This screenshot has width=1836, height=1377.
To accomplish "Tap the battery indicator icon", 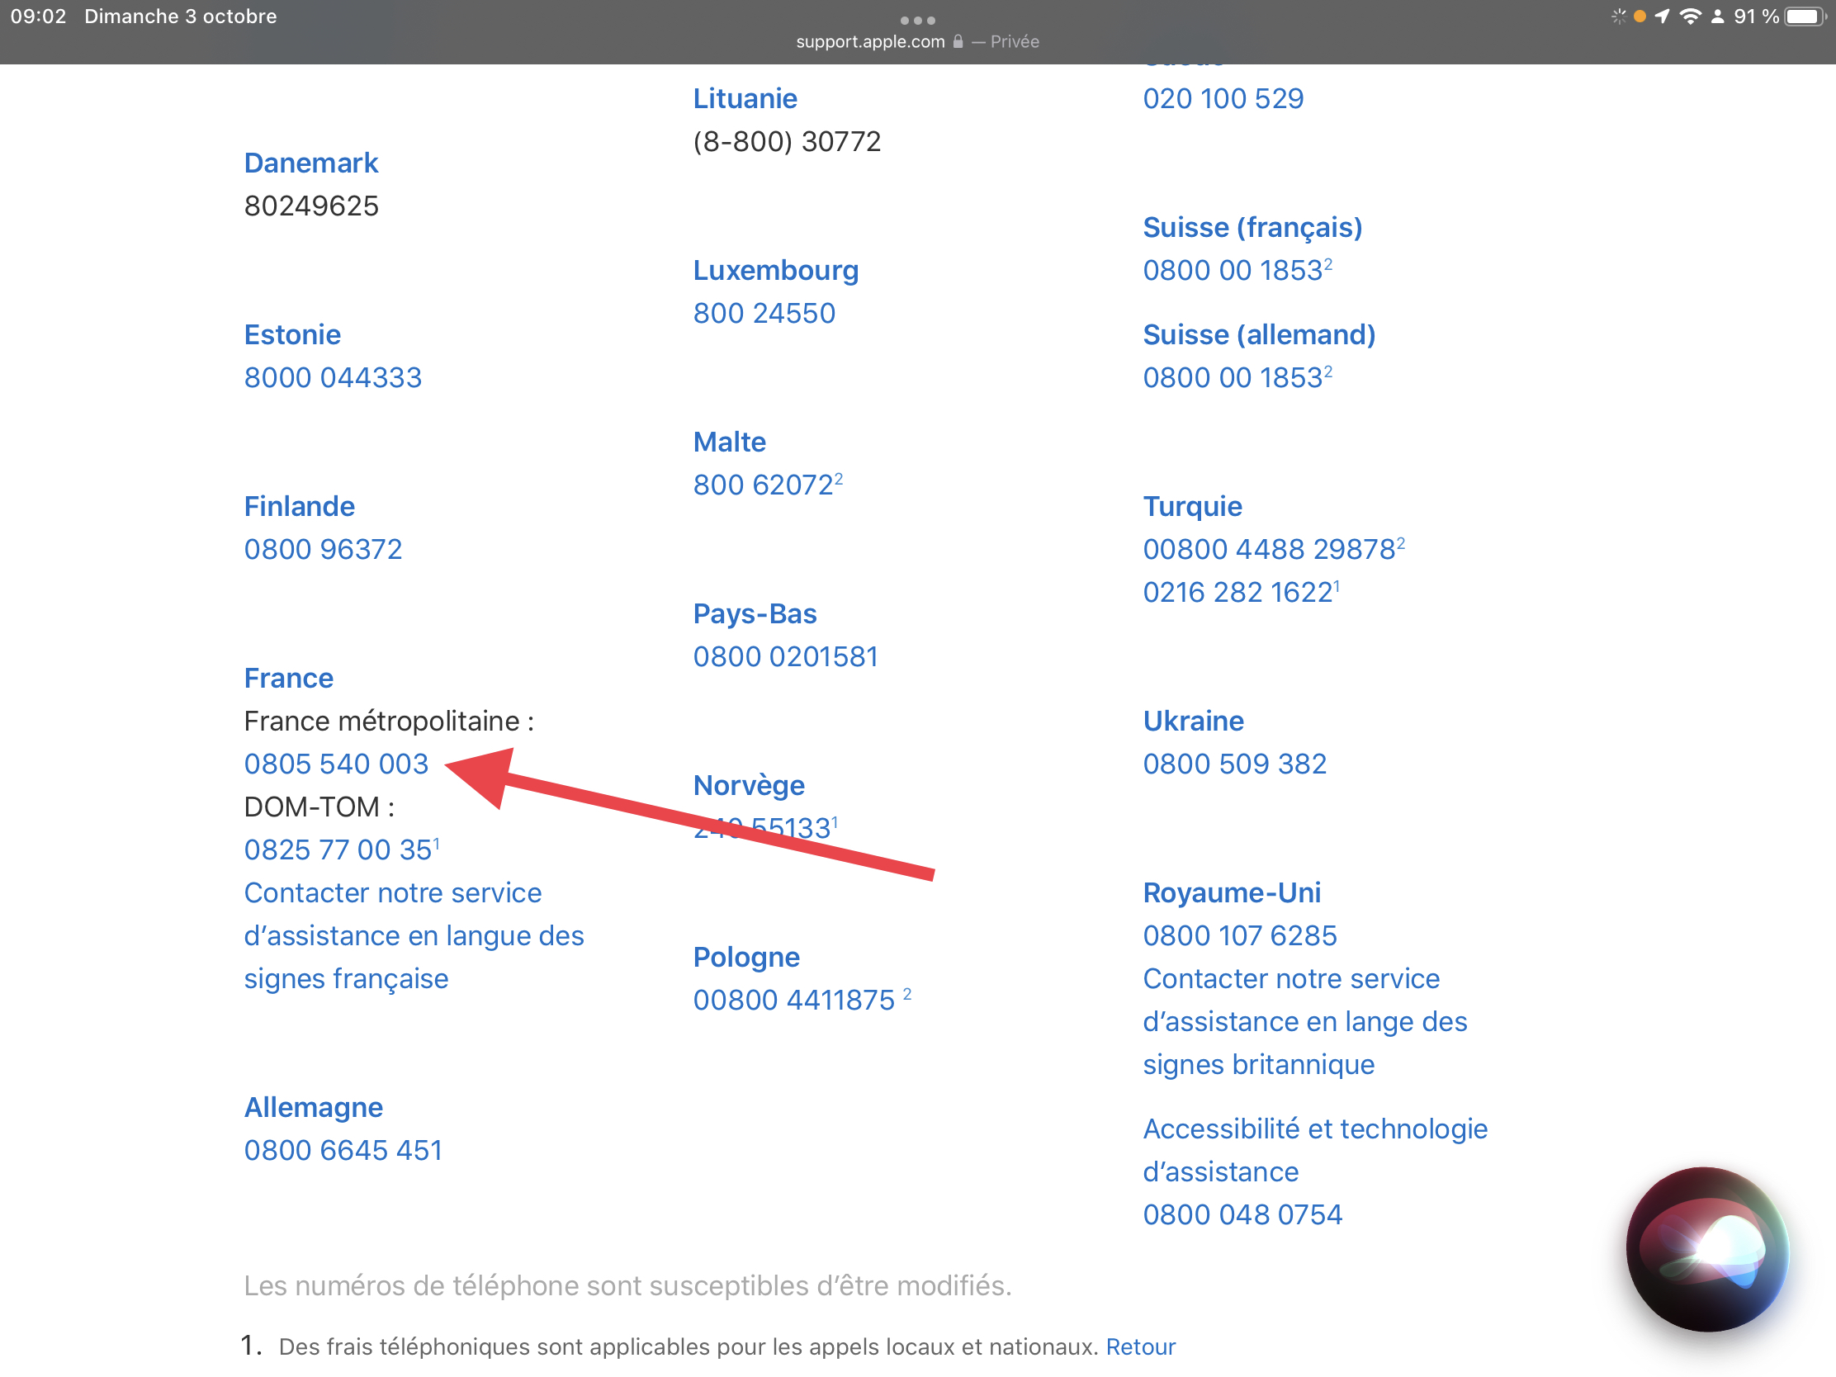I will click(x=1805, y=17).
